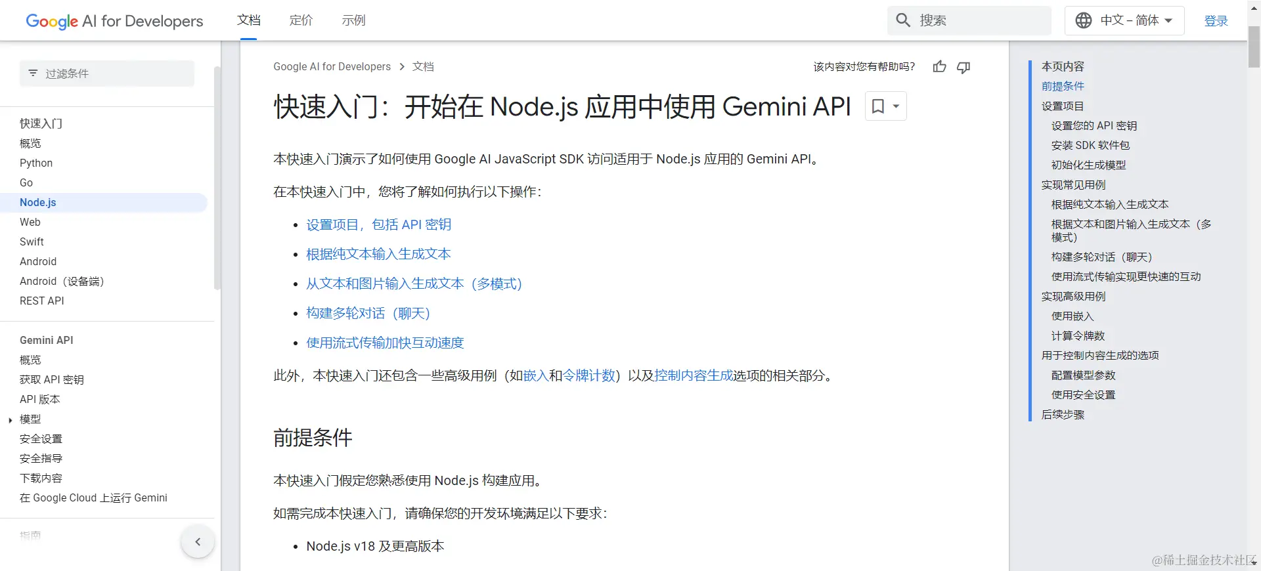The width and height of the screenshot is (1261, 571).
Task: Jump to 实现常见用例 in contents
Action: click(x=1073, y=184)
